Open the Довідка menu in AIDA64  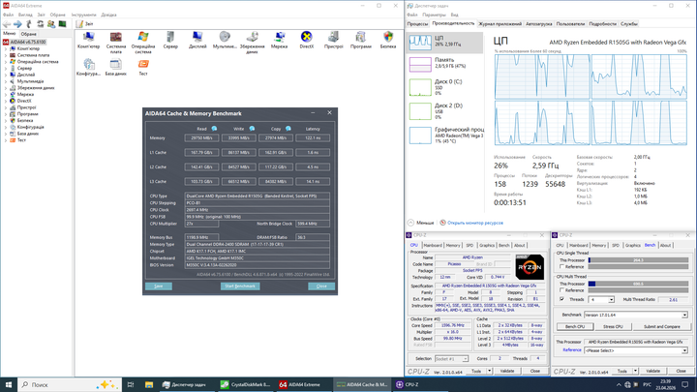[108, 15]
